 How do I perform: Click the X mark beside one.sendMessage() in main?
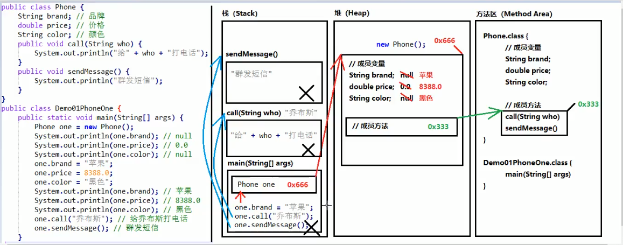[313, 228]
